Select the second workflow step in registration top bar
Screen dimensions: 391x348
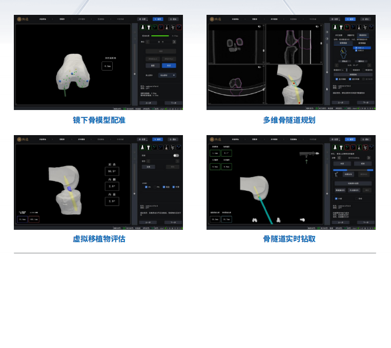(62, 18)
